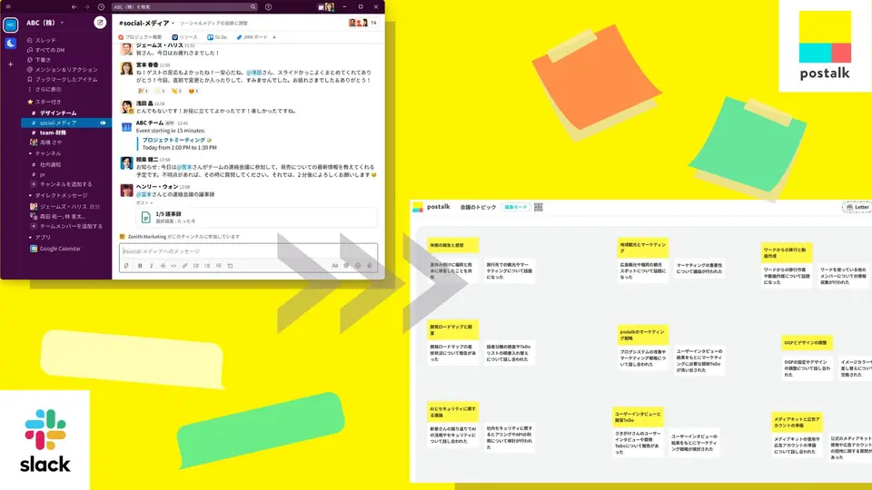Image resolution: width=872 pixels, height=490 pixels.
Task: Click the postalk QR code icon
Action: pos(538,207)
